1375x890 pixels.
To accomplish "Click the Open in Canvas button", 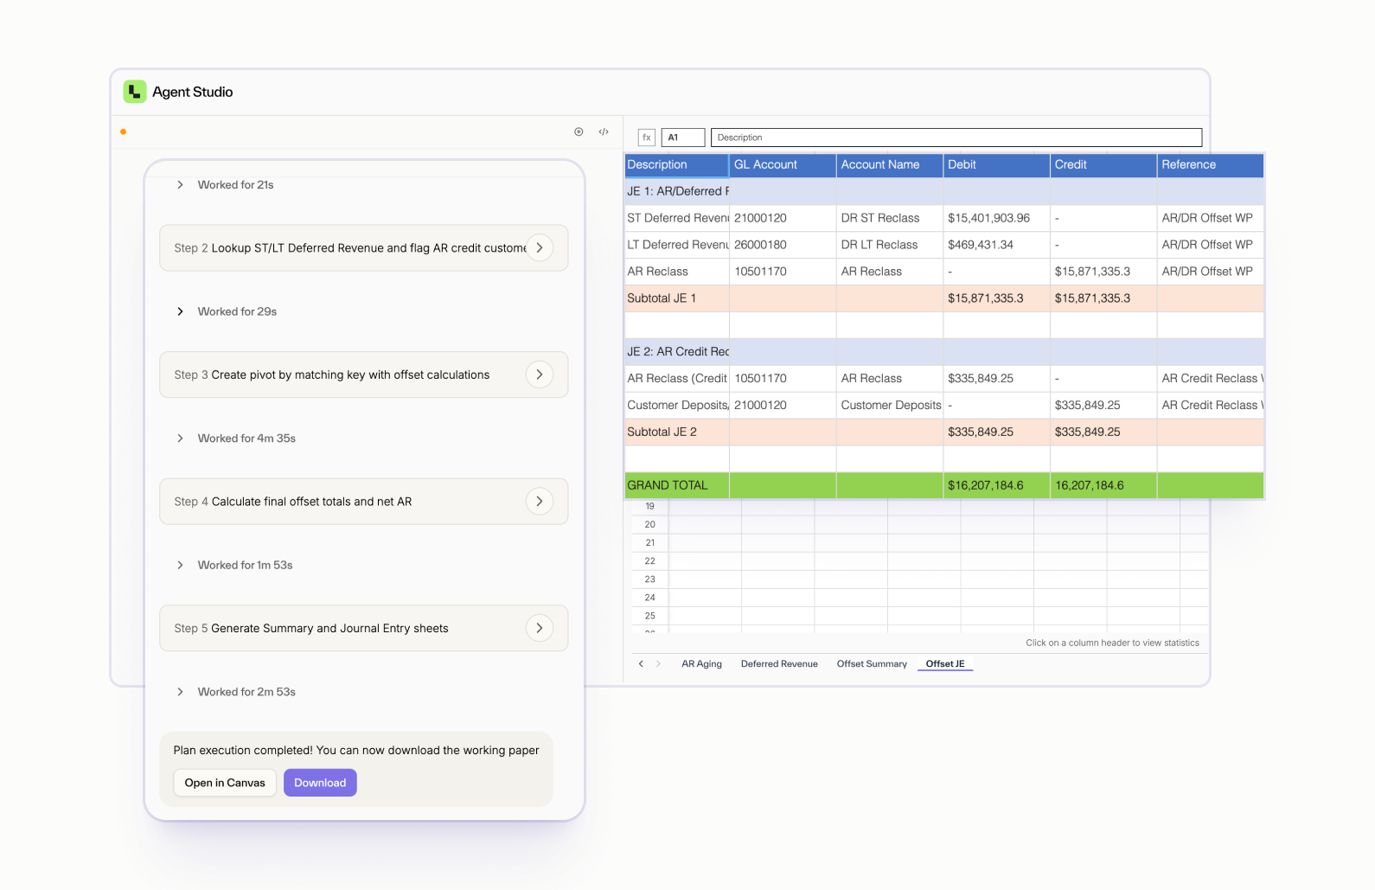I will (x=225, y=783).
